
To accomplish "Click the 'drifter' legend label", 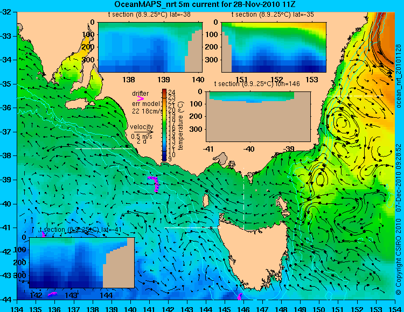I will pos(141,94).
